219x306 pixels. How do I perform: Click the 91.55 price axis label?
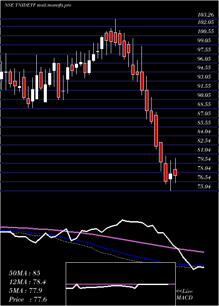tap(205, 86)
